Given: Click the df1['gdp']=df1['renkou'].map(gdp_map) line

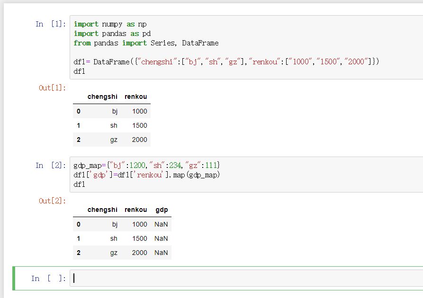Looking at the screenshot, I should pyautogui.click(x=147, y=175).
